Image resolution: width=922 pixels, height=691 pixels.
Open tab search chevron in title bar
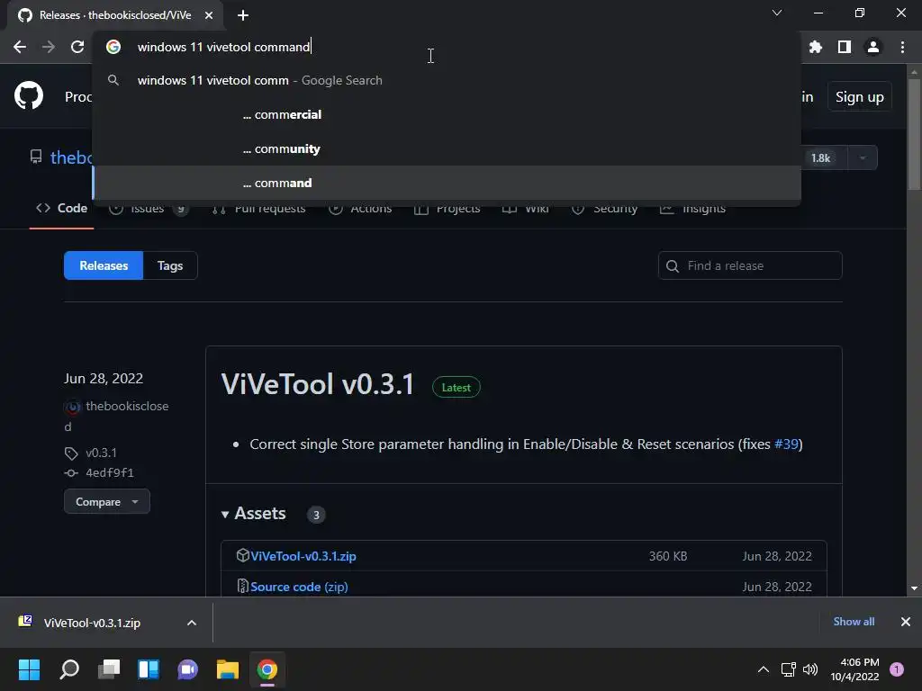[x=777, y=13]
